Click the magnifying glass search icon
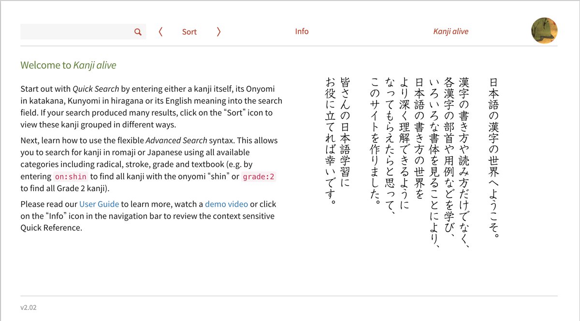The image size is (580, 321). tap(138, 31)
